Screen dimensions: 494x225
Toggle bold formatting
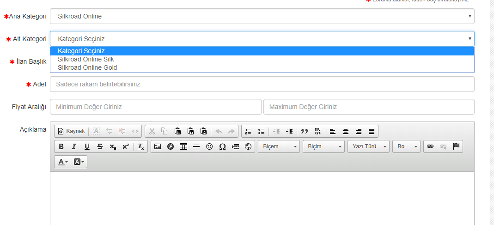pyautogui.click(x=61, y=146)
